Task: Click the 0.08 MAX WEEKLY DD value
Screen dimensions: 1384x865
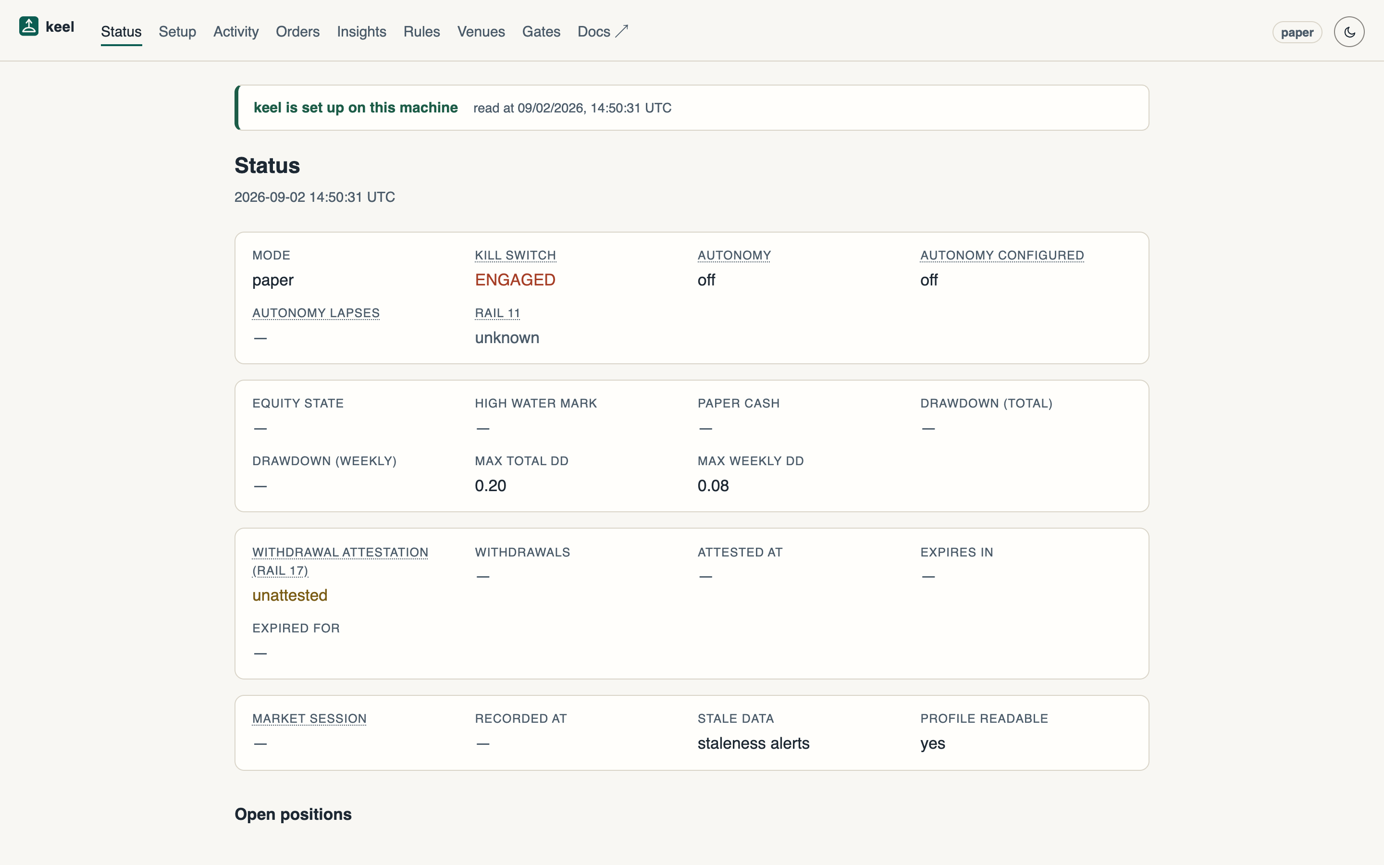Action: coord(713,486)
